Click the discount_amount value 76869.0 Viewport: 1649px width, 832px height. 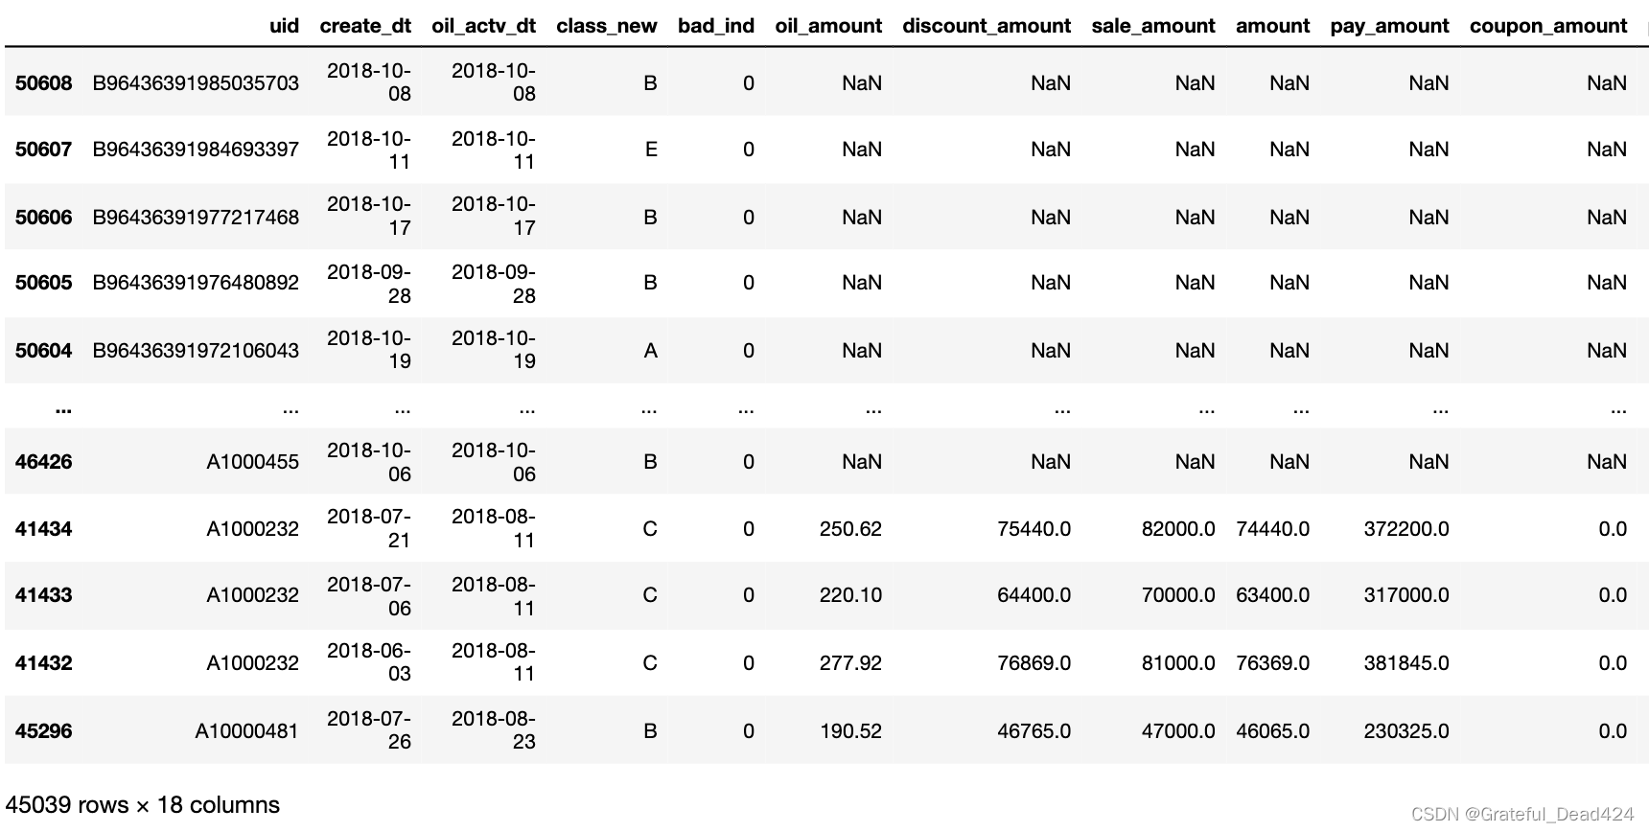(x=1034, y=663)
